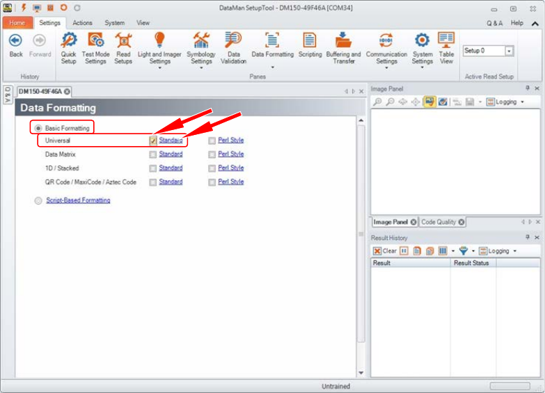This screenshot has height=393, width=545.
Task: Open Buffering and Transfer settings
Action: pyautogui.click(x=343, y=48)
